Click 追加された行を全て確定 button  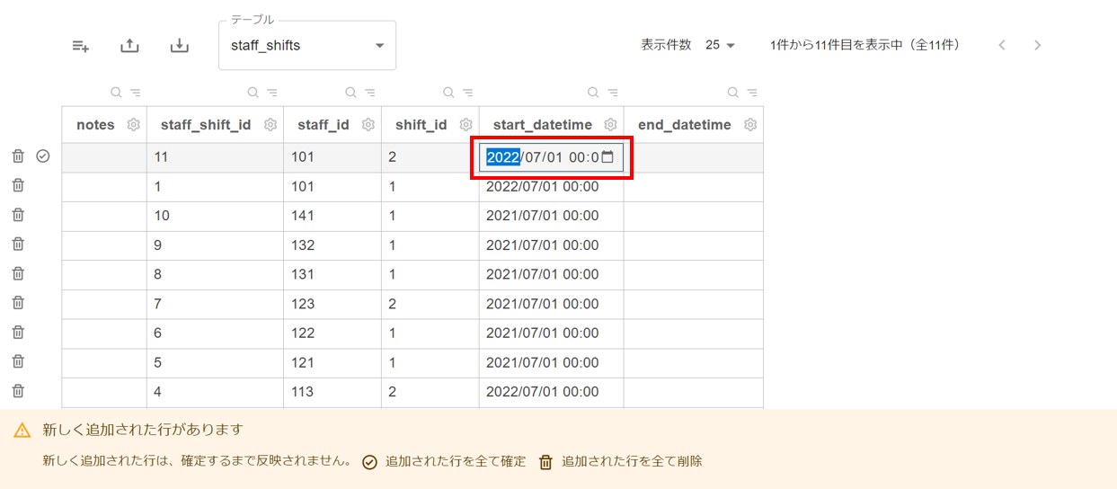445,461
